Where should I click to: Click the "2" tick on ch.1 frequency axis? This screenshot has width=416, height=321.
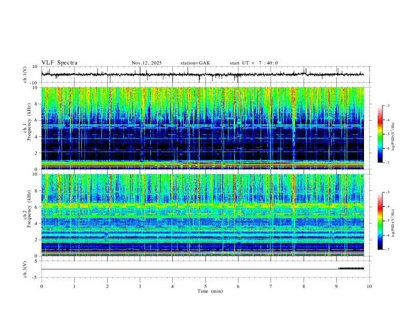(x=36, y=153)
